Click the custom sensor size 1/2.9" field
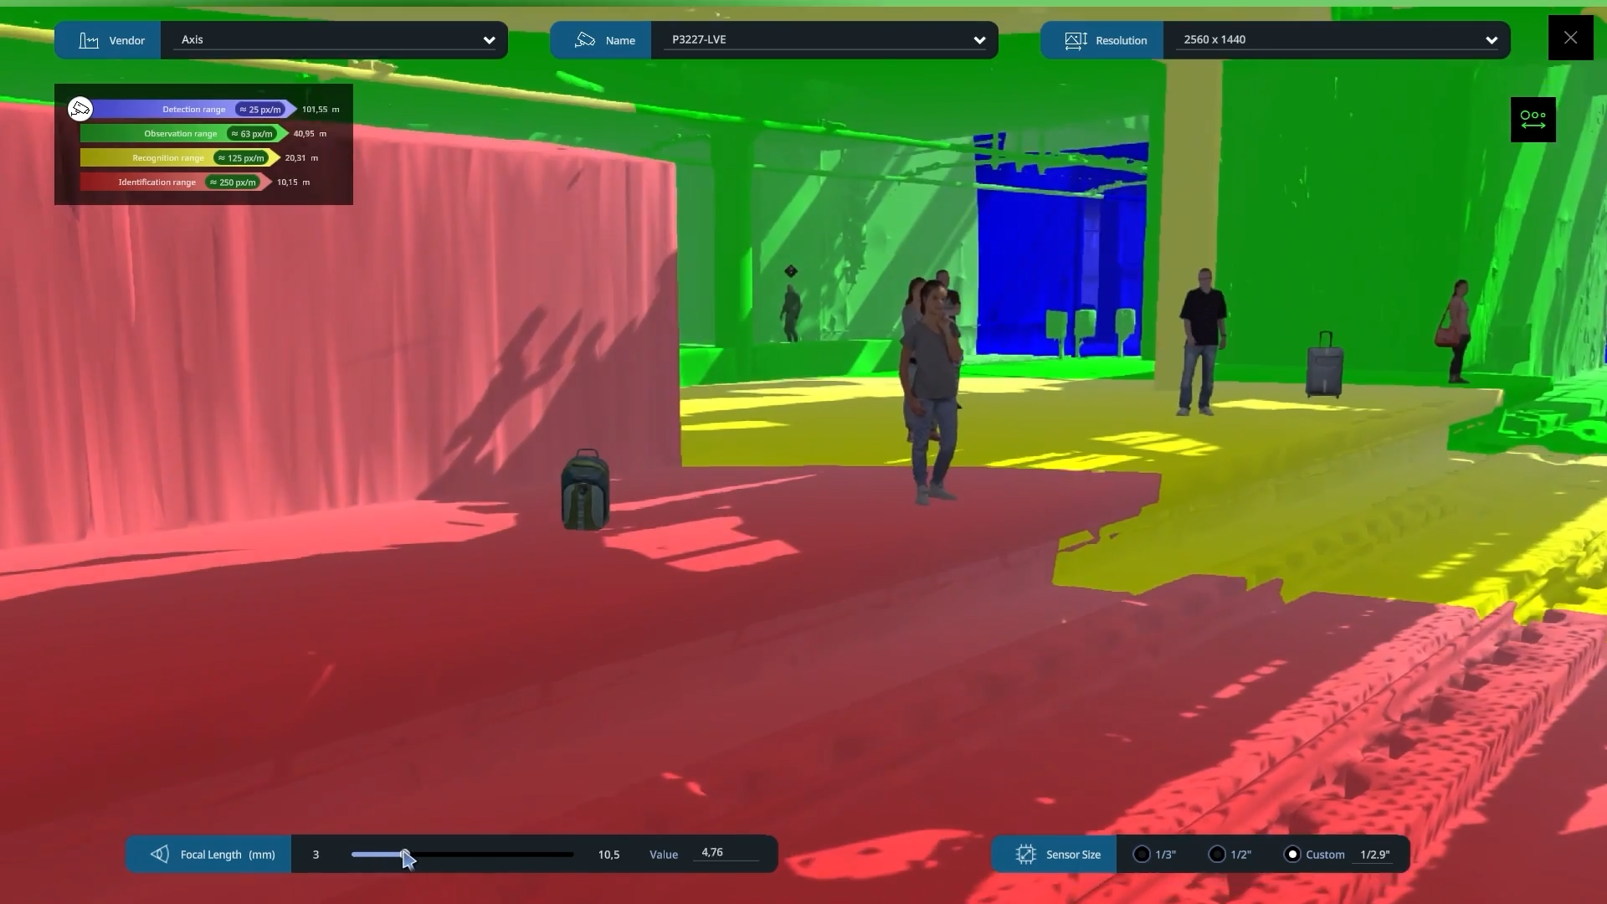This screenshot has height=904, width=1607. 1374,855
